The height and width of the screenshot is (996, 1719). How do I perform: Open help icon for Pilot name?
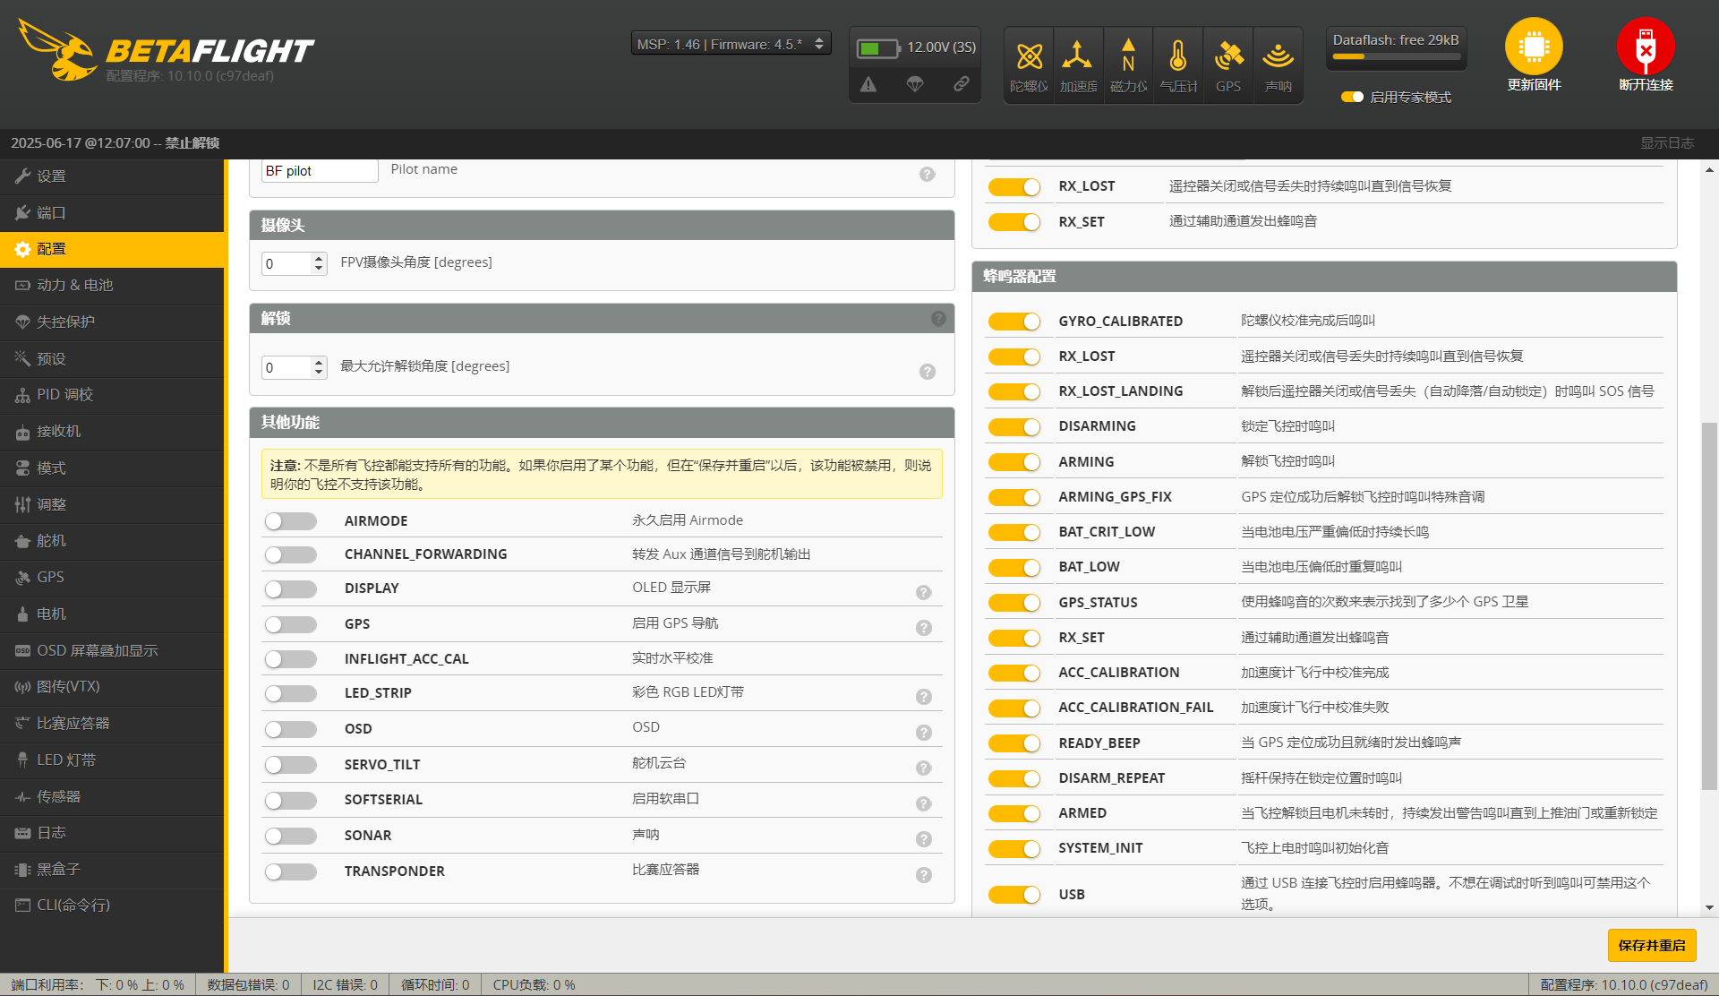tap(928, 174)
